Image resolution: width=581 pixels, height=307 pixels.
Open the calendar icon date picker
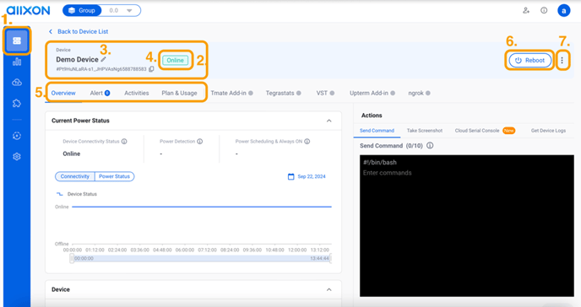pyautogui.click(x=291, y=176)
